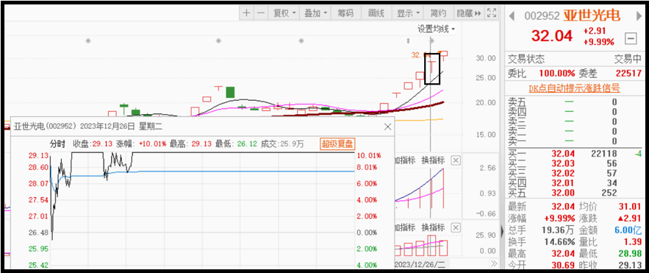Image resolution: width=649 pixels, height=273 pixels.
Task: Zoom out chart with the minus button
Action: 261,13
